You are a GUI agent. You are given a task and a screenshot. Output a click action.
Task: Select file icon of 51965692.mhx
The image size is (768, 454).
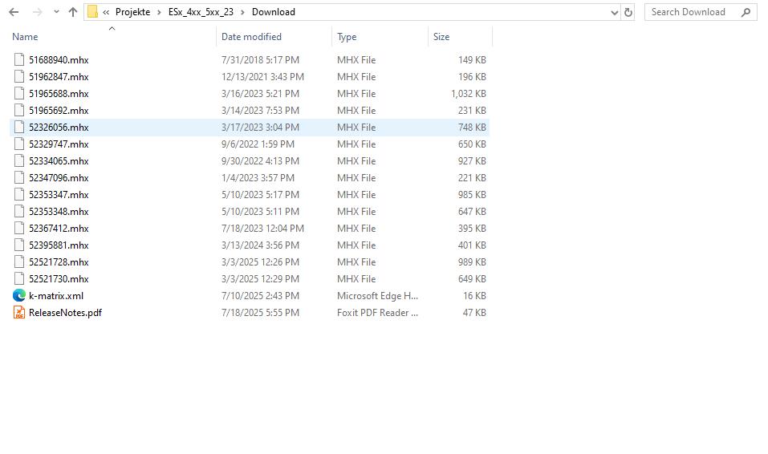coord(19,110)
